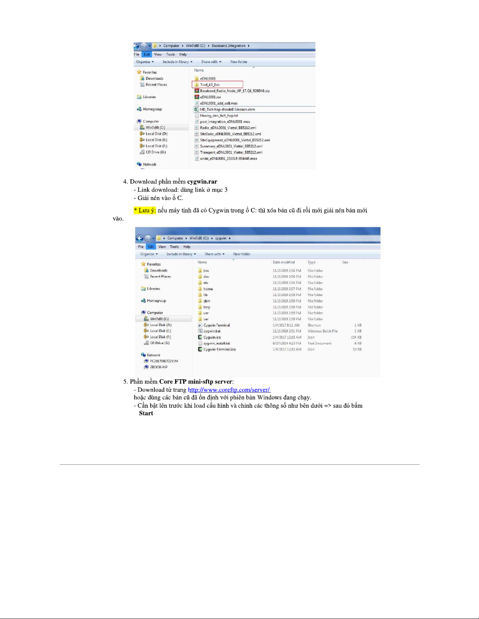479x619 pixels.
Task: Sort files by Date modified column
Action: (283, 262)
